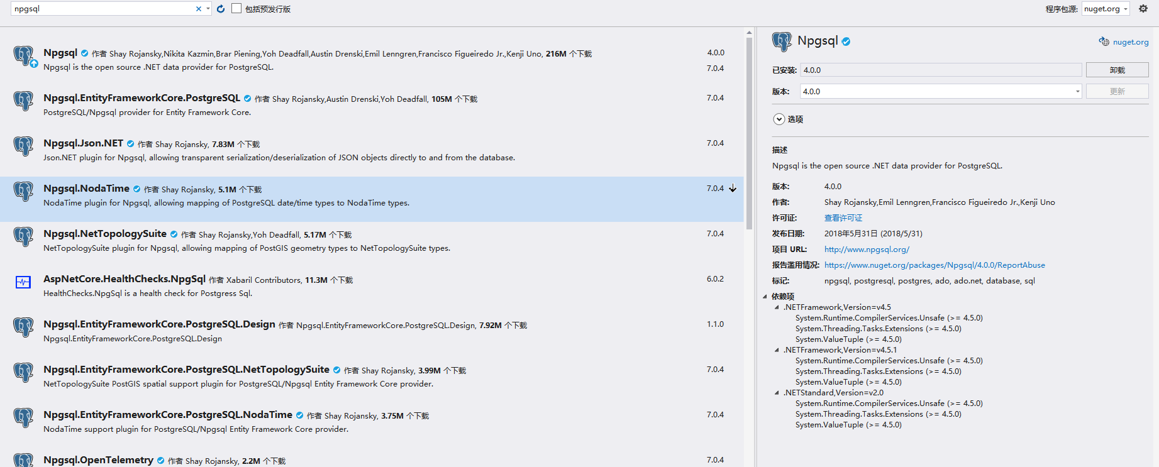Select the Npgsql.NetTopologySuite package title
The height and width of the screenshot is (467, 1159).
105,234
